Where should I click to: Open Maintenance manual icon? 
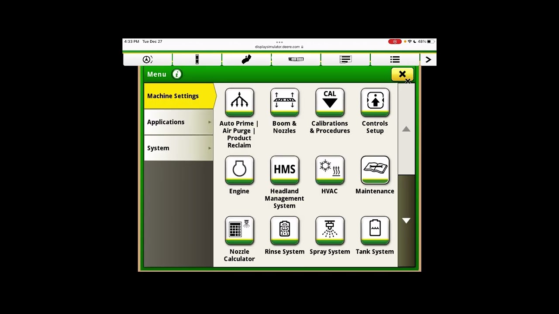[375, 170]
